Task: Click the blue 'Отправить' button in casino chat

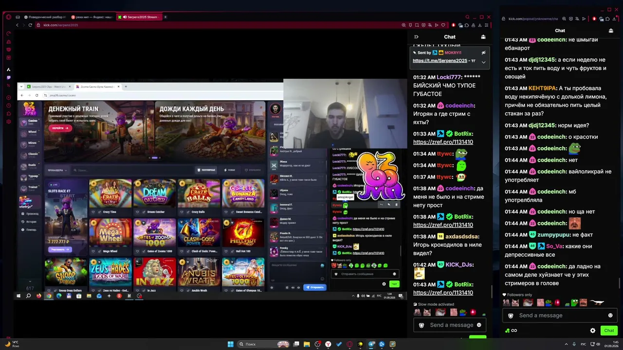Action: [315, 287]
